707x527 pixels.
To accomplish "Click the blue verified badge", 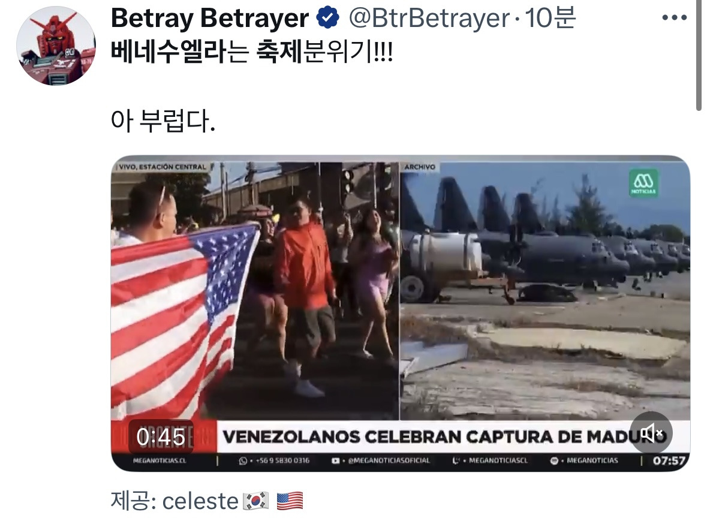I will pyautogui.click(x=327, y=18).
